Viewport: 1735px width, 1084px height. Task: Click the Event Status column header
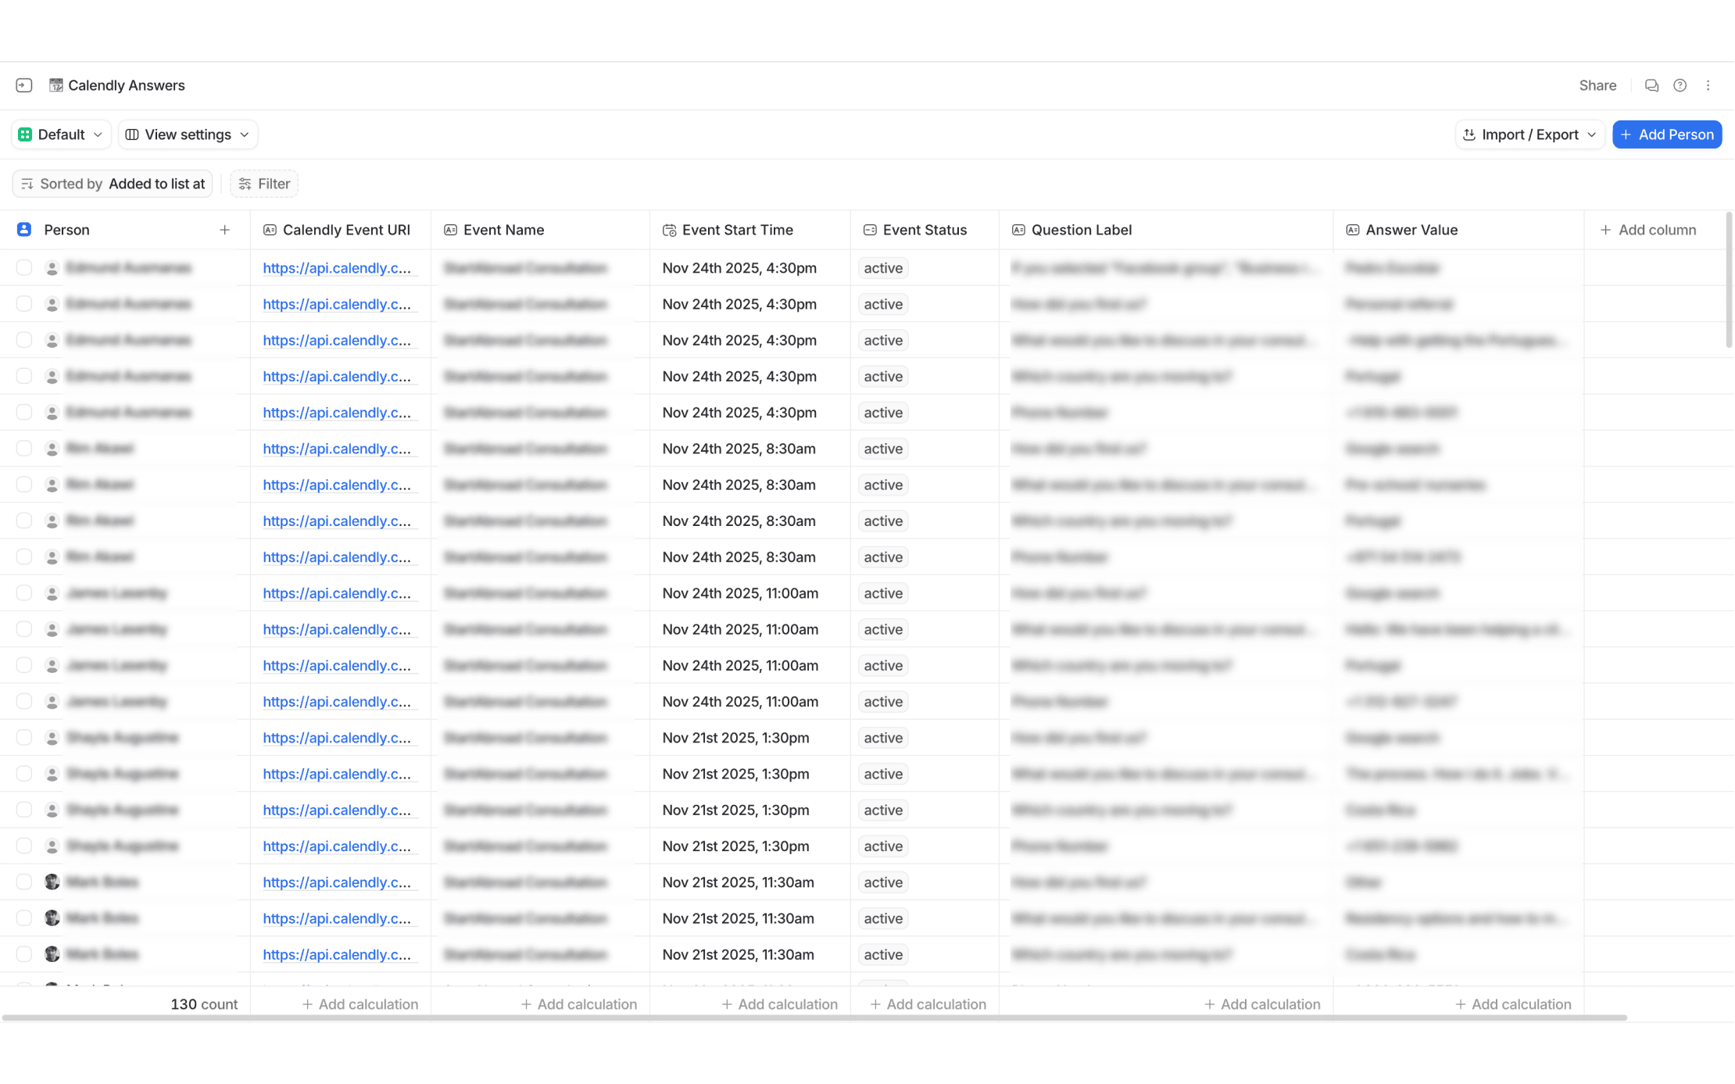click(925, 230)
